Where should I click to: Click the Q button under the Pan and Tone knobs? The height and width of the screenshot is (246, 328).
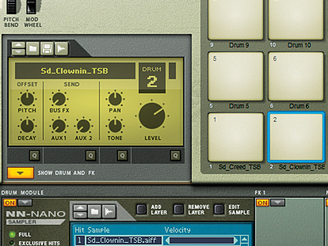[123, 156]
